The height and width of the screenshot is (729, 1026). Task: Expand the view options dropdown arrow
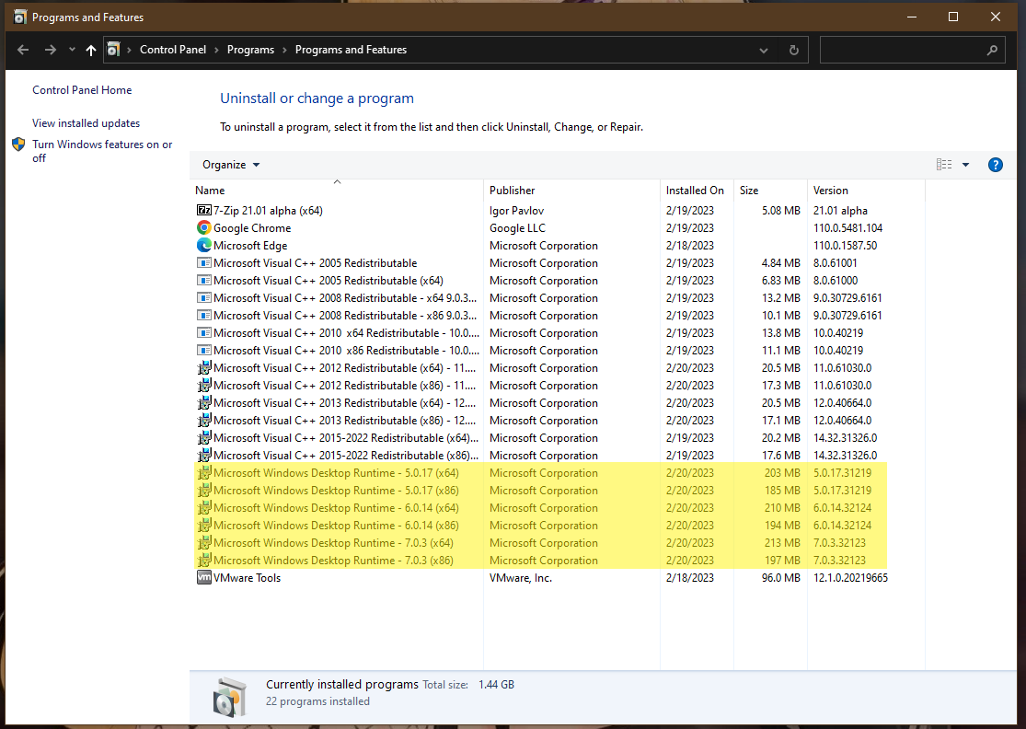(965, 165)
